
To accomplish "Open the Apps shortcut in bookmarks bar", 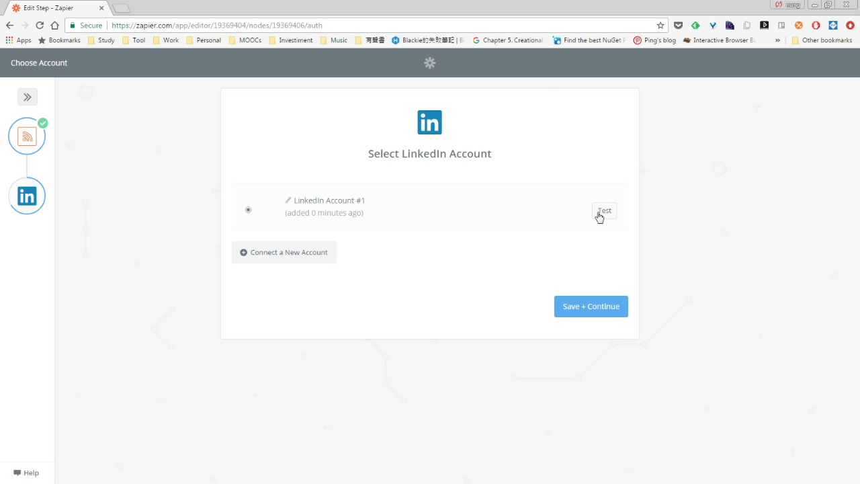I will 19,40.
